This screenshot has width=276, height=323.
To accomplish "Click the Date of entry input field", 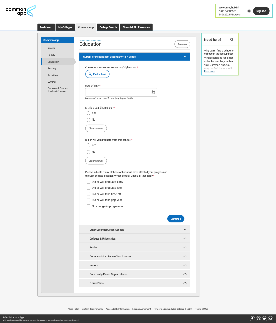I will [x=121, y=92].
